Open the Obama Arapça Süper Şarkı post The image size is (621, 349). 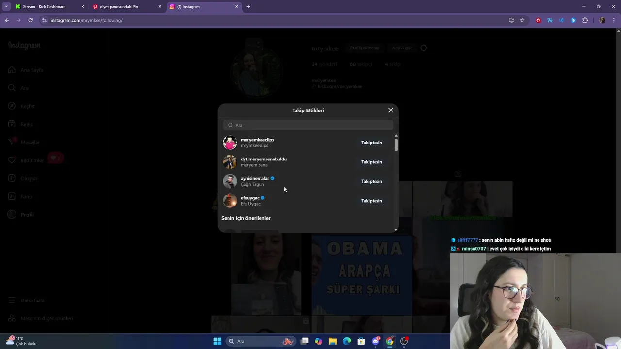click(x=362, y=275)
